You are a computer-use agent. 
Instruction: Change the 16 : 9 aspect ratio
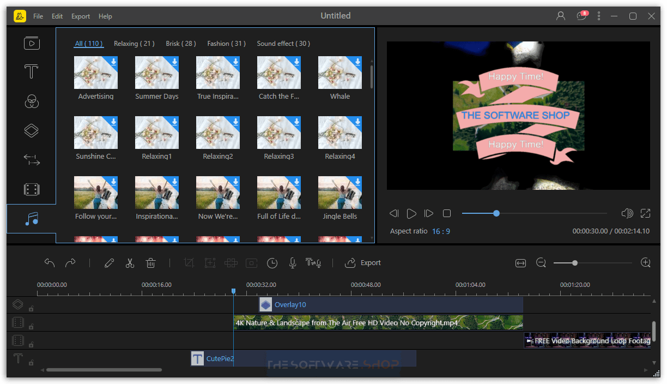441,231
